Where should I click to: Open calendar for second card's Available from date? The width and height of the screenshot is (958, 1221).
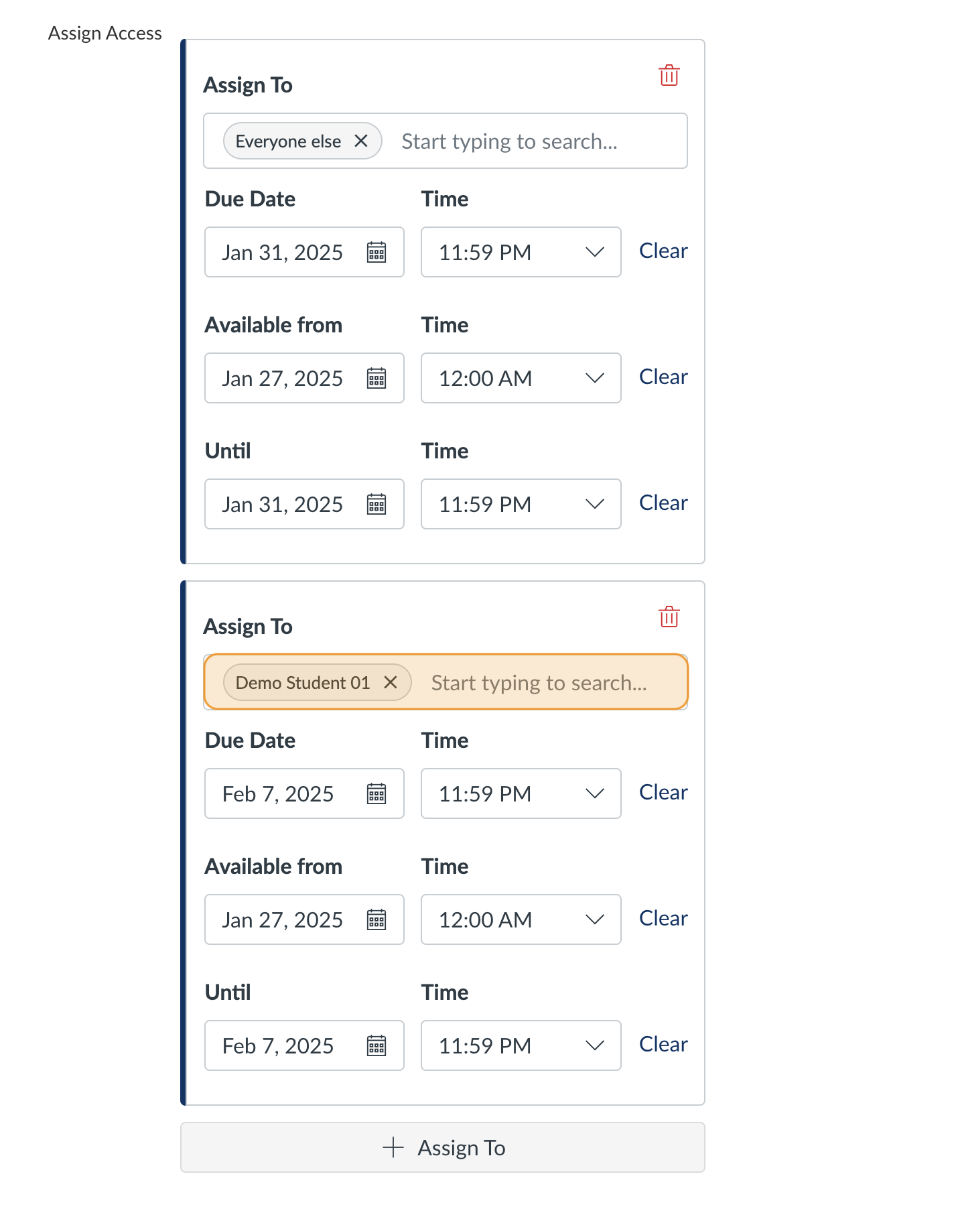[x=378, y=919]
